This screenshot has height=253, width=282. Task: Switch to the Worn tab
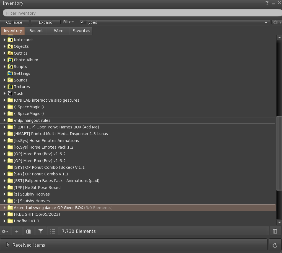pyautogui.click(x=59, y=31)
